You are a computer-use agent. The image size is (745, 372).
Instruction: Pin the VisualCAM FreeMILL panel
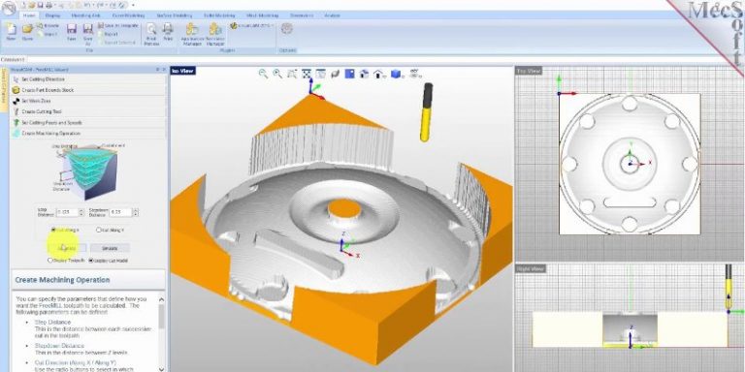[157, 70]
